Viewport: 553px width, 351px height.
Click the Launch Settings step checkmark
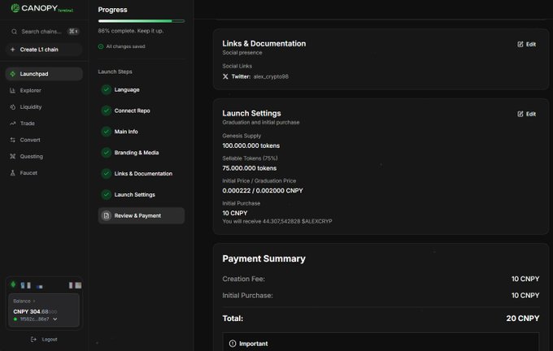point(107,194)
